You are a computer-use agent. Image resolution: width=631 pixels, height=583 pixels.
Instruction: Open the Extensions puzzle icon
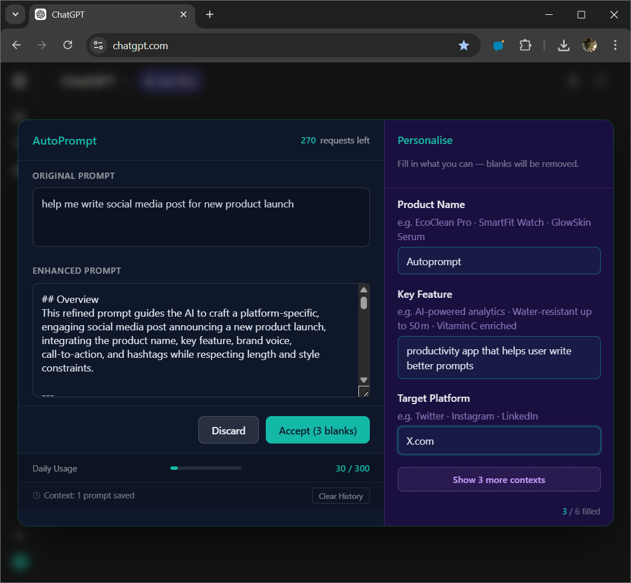(x=525, y=45)
